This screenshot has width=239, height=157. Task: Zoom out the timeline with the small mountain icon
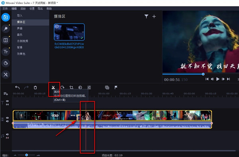point(15,155)
